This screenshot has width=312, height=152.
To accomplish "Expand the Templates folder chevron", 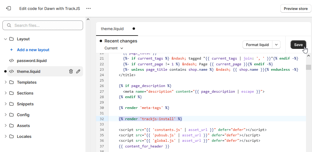I will [5, 82].
